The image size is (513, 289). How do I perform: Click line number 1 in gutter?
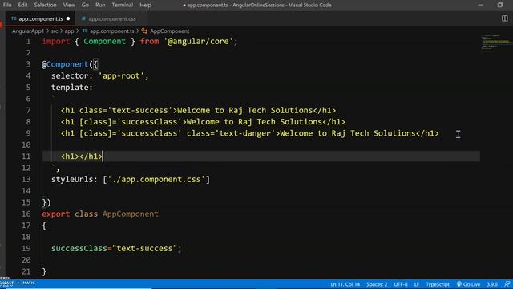29,41
